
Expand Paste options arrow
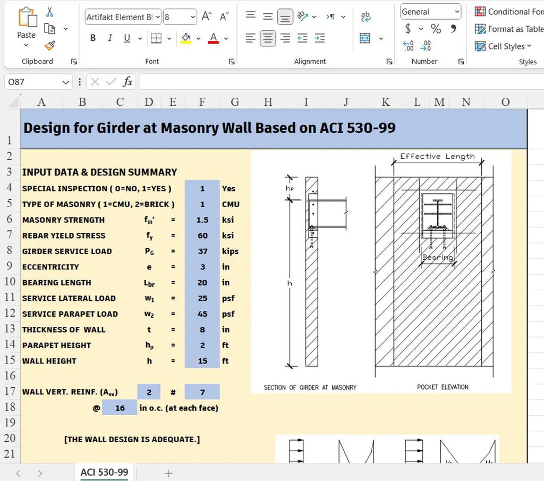click(x=26, y=45)
